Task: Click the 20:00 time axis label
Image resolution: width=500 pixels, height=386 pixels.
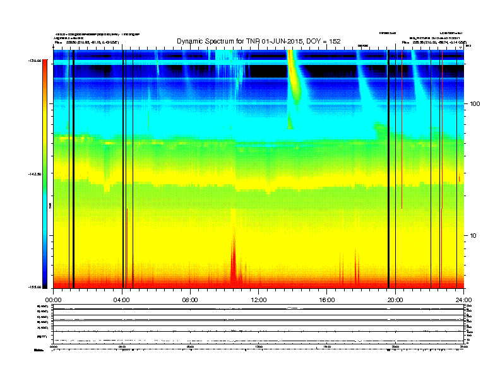Action: point(395,300)
